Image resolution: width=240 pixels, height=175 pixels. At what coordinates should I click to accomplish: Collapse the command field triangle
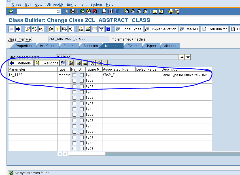(x=66, y=11)
